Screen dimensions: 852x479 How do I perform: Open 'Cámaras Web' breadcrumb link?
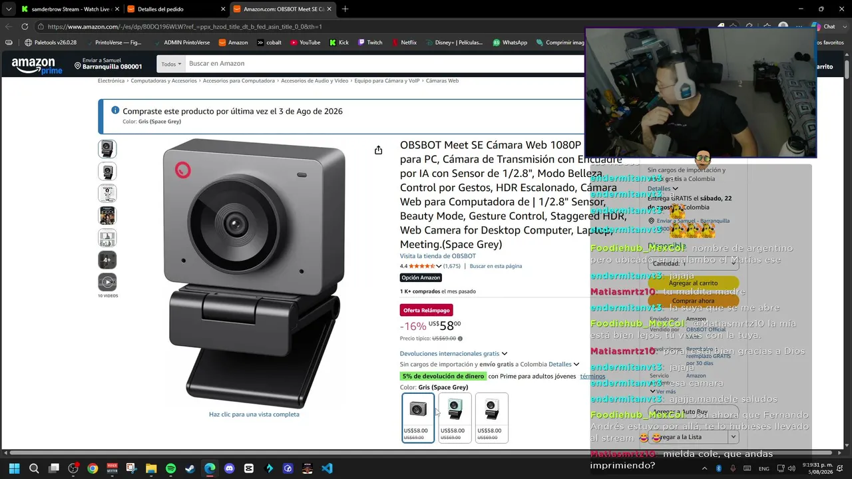point(442,81)
